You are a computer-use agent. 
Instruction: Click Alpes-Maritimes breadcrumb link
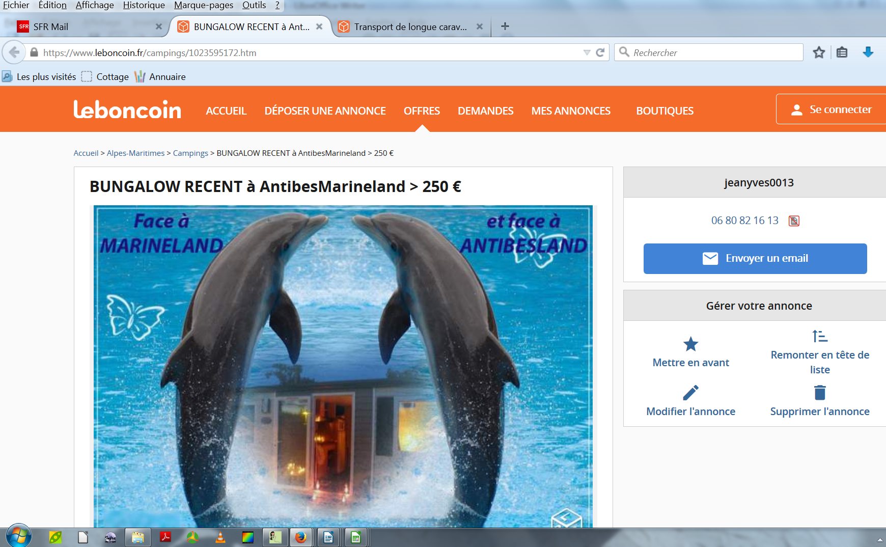[135, 153]
